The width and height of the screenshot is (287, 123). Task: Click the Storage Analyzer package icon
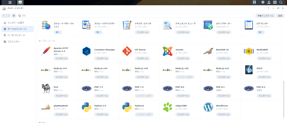click(86, 25)
